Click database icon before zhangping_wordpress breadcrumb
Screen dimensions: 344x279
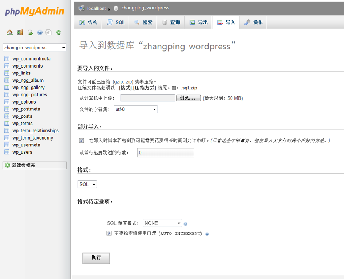(x=116, y=8)
